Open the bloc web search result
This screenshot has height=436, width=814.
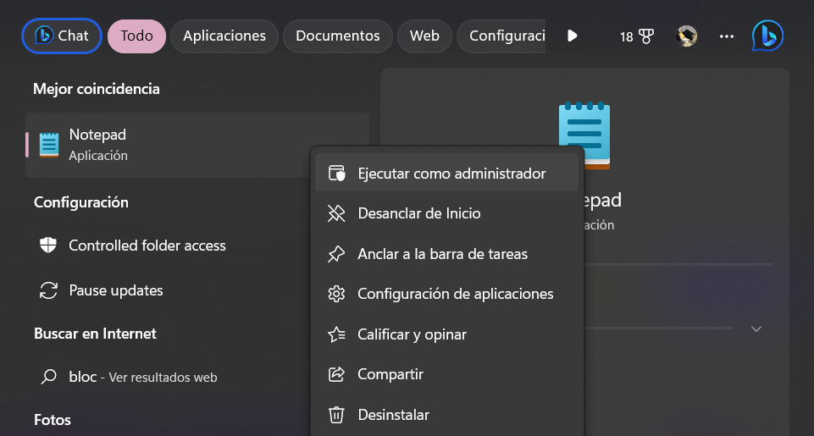tap(142, 377)
